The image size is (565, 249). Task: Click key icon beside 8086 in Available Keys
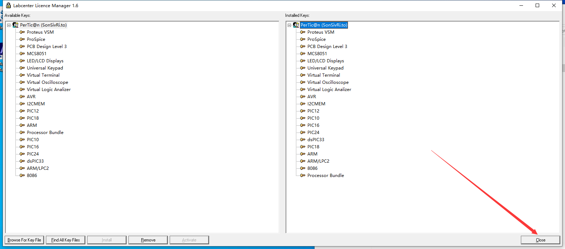pyautogui.click(x=22, y=176)
